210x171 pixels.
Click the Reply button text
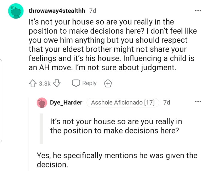(89, 83)
